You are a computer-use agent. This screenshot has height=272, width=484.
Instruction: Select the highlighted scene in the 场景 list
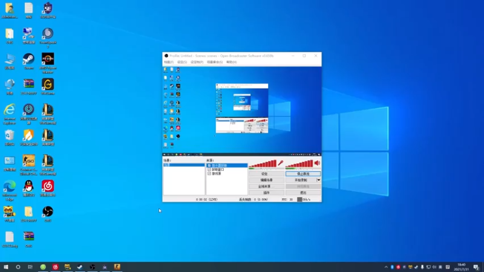click(x=184, y=165)
